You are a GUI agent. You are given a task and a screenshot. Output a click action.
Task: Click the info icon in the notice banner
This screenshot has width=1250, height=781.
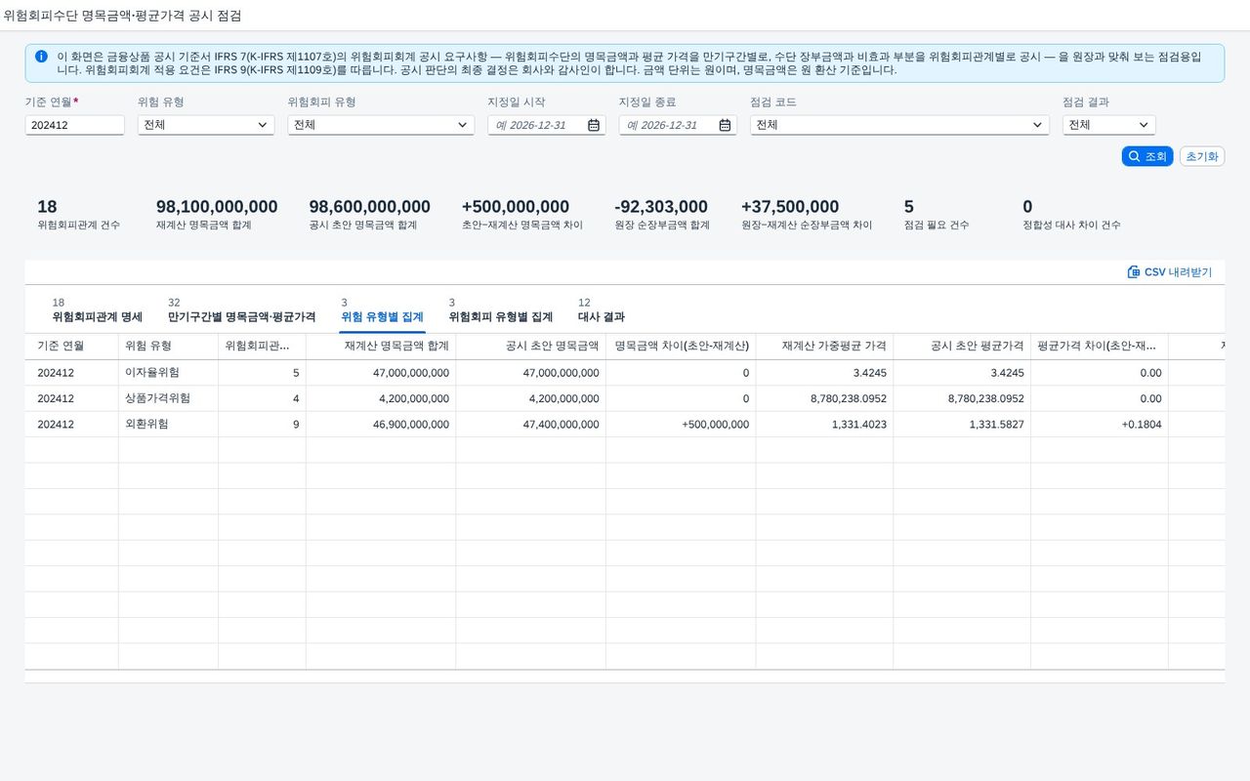tap(41, 57)
